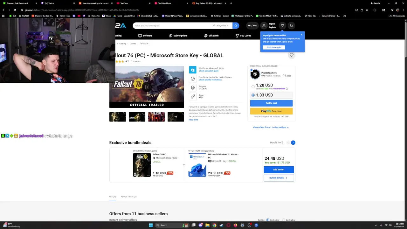Open the wishlist heart in header
Image resolution: width=407 pixels, height=229 pixels.
(x=282, y=26)
